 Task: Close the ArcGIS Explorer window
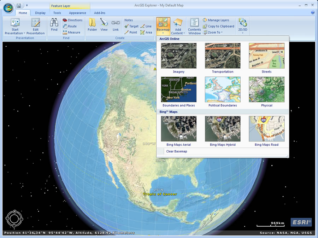(313, 5)
